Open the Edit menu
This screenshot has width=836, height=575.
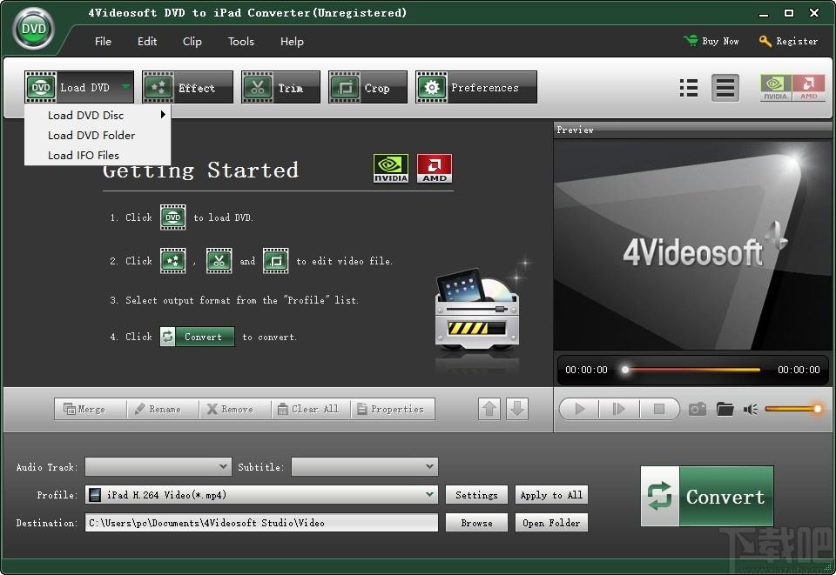tap(147, 42)
